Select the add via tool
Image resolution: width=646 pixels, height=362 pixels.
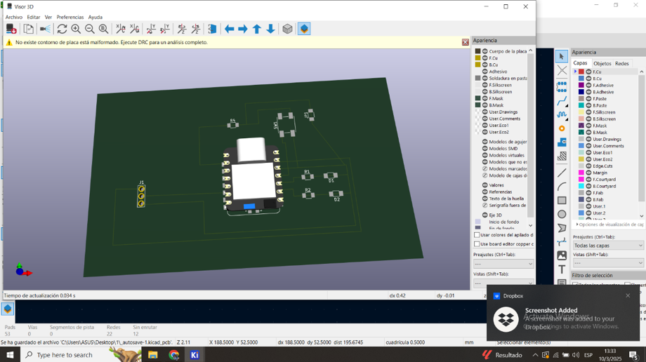(x=562, y=128)
